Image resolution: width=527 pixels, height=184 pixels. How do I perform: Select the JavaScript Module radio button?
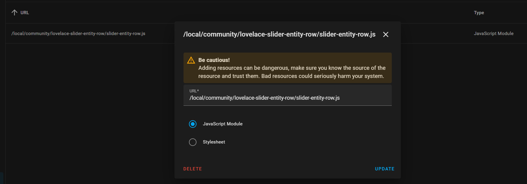[193, 124]
